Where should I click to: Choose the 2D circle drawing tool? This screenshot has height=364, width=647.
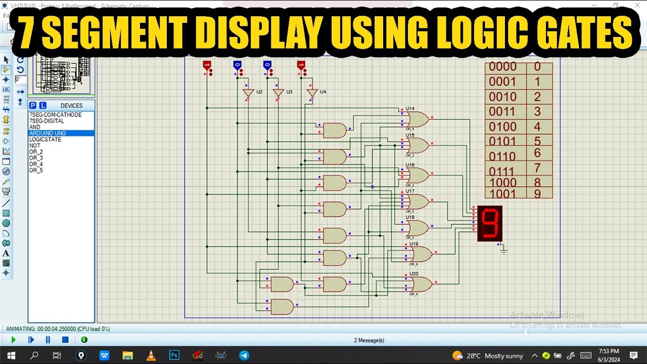click(x=6, y=223)
